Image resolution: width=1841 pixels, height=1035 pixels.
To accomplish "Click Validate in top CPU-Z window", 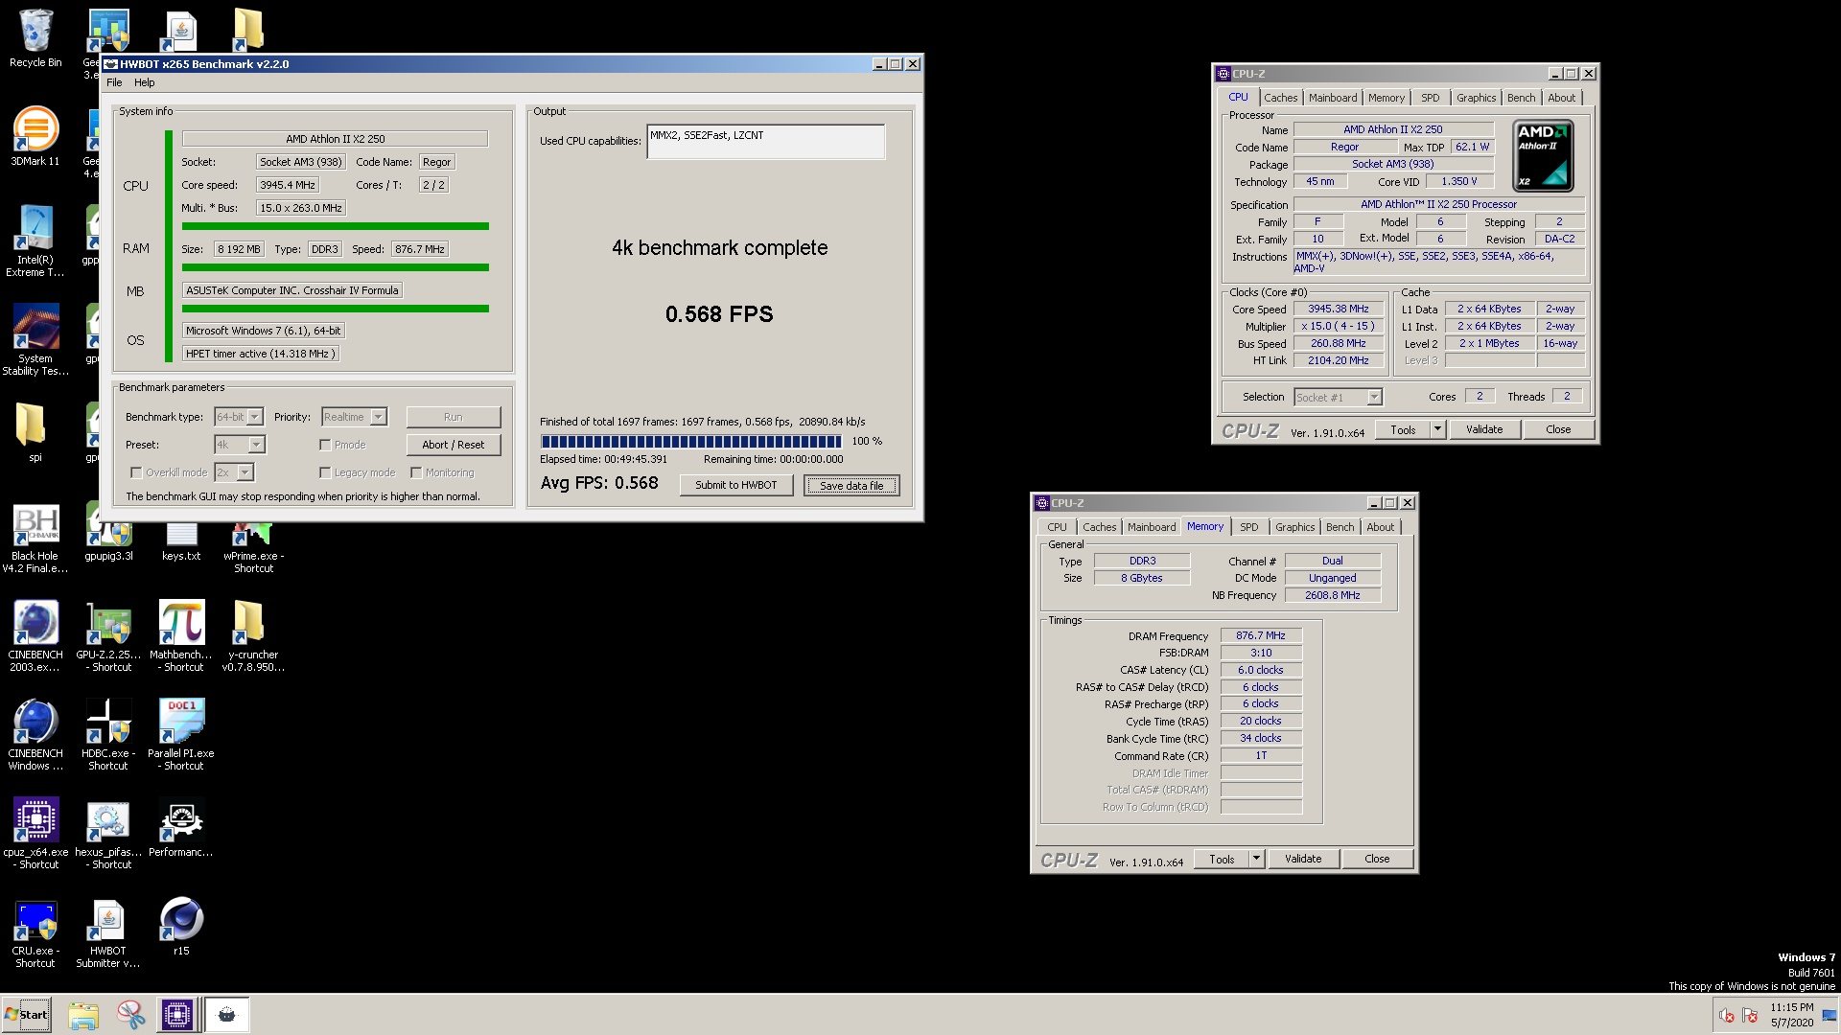I will [1483, 429].
